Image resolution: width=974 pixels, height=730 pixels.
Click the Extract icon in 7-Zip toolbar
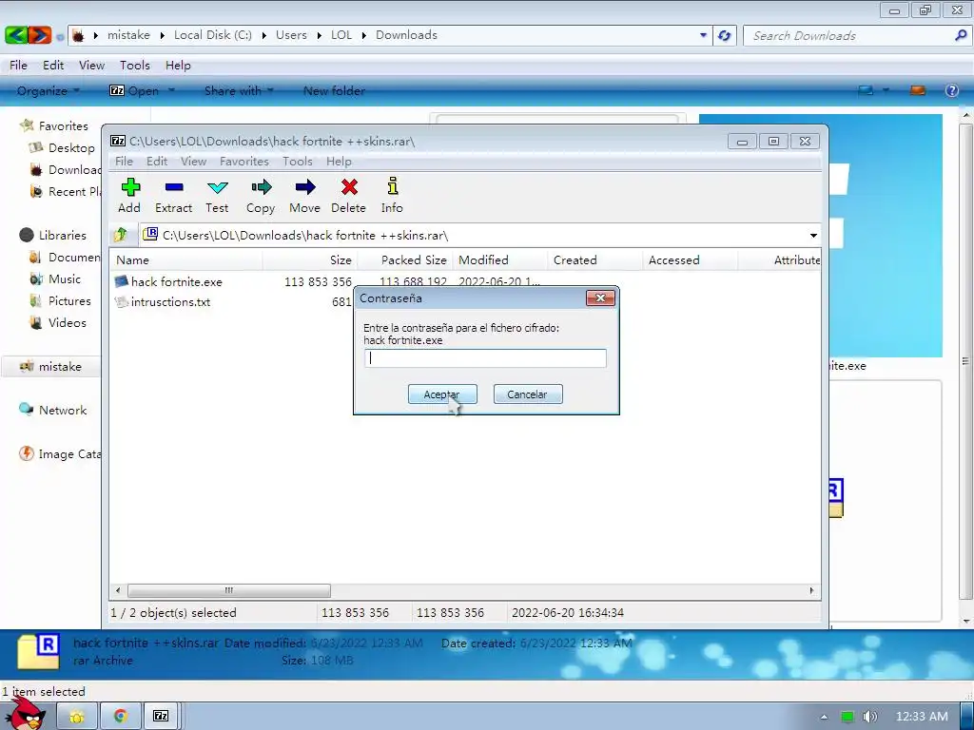click(x=174, y=187)
